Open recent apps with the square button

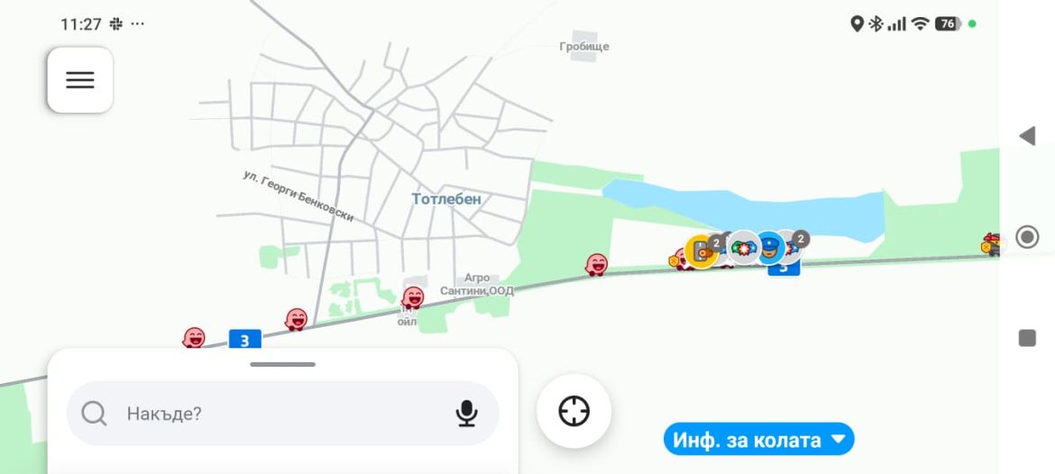point(1027,338)
